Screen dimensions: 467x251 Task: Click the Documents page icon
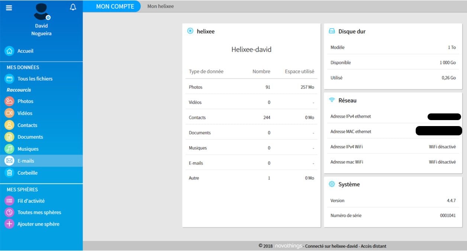(9, 137)
